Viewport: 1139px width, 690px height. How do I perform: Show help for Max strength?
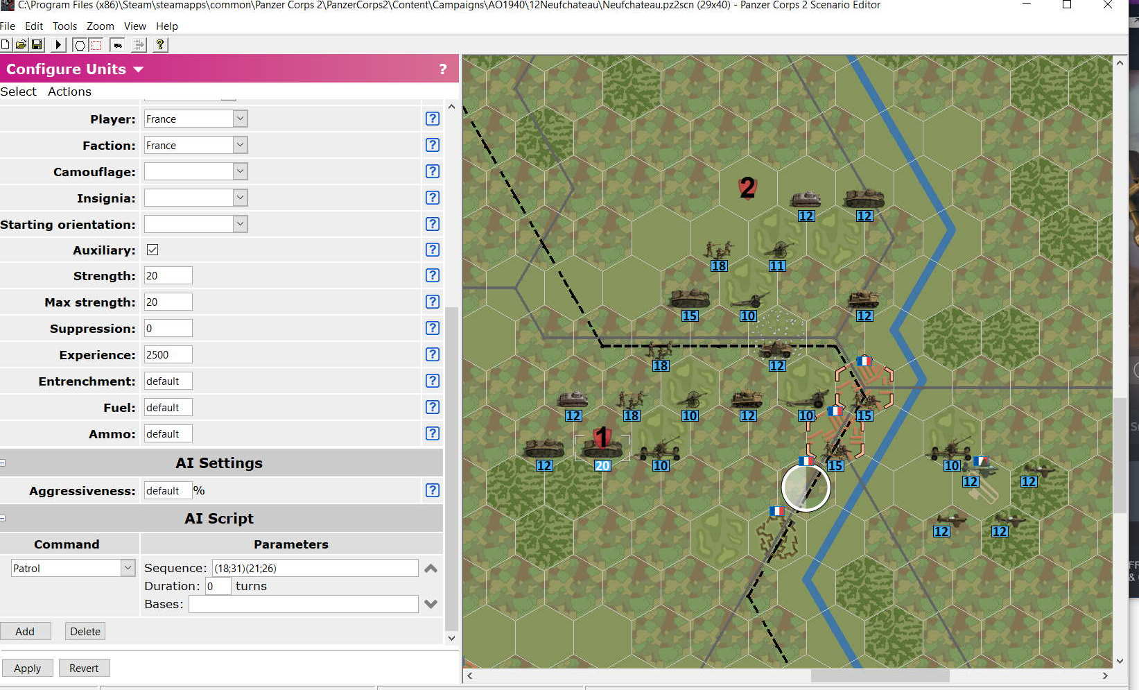point(433,302)
